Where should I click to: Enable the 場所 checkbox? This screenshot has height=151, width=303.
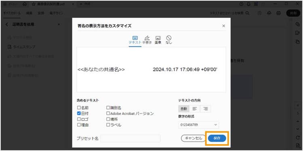(x=108, y=119)
